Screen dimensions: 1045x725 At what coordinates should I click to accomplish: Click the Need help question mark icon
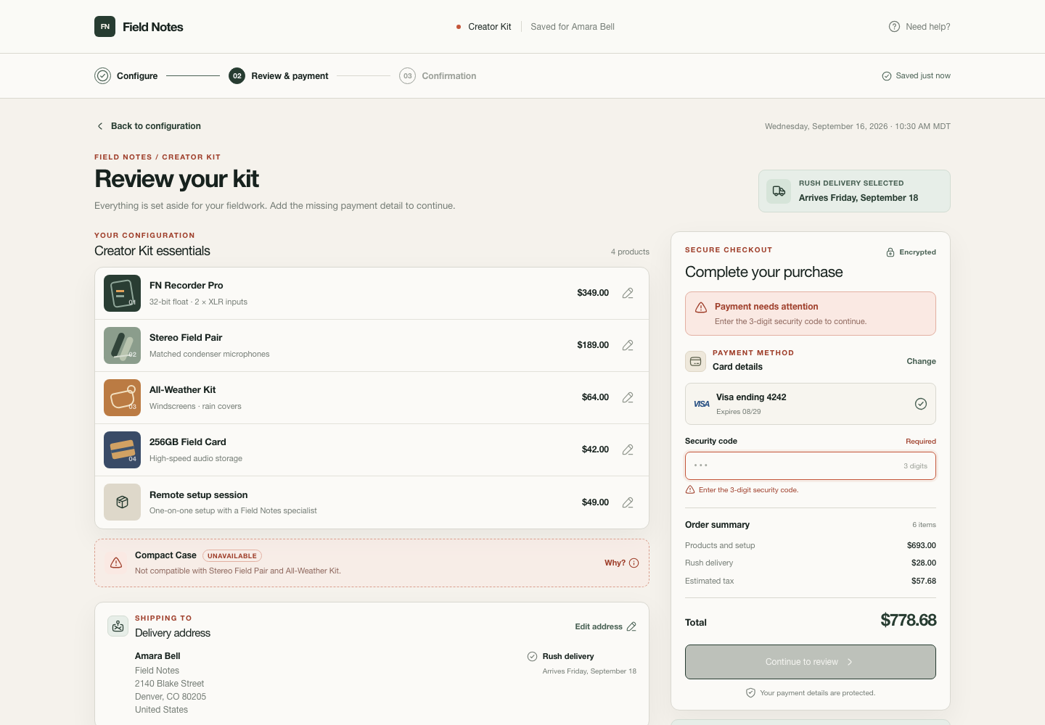click(894, 27)
